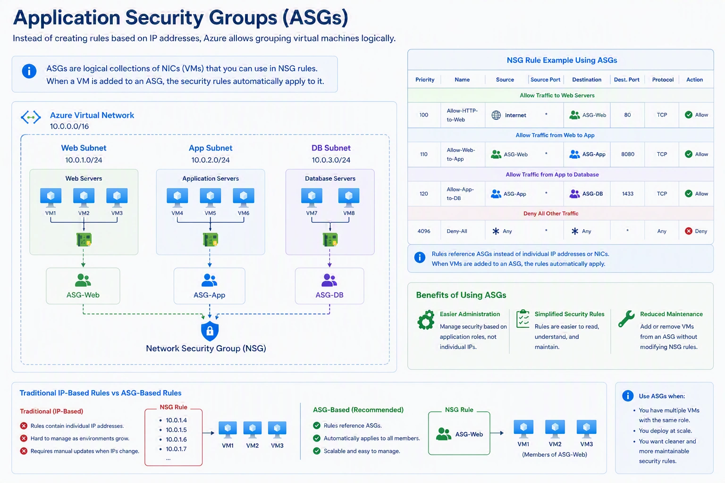Click the App Subnet address 10.0.2.0/24
725x483 pixels.
211,160
